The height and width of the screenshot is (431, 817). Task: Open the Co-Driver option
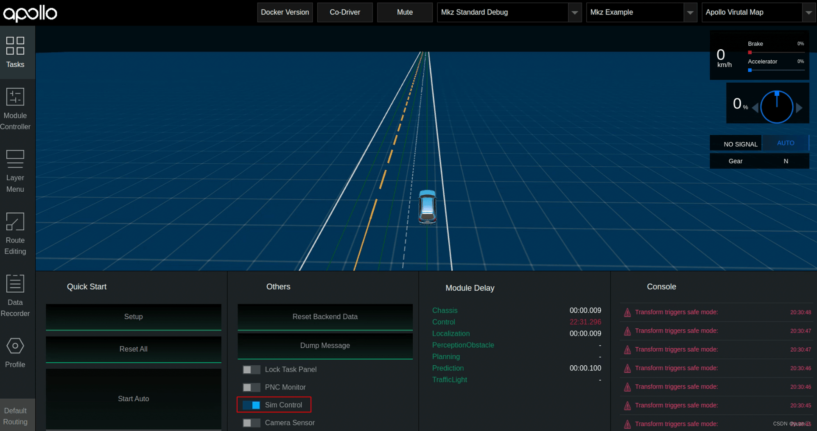[345, 12]
